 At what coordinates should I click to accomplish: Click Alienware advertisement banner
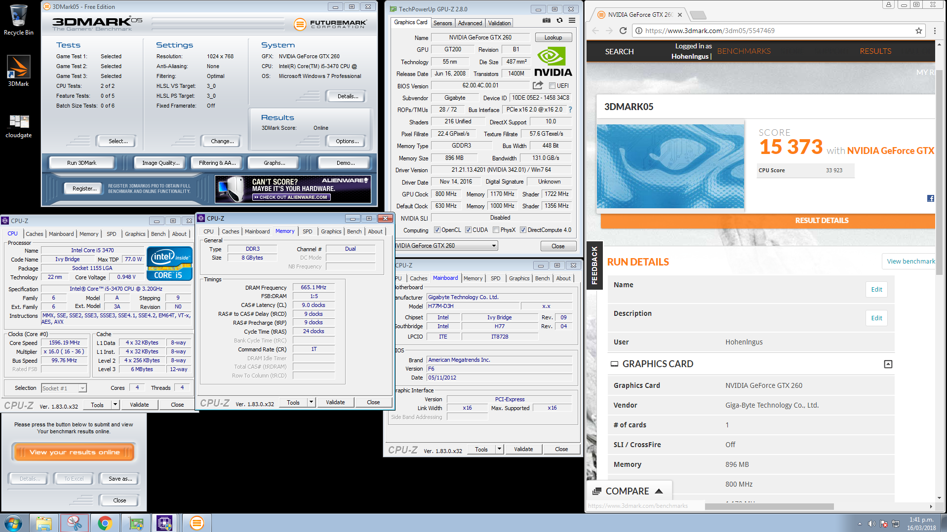click(x=293, y=190)
